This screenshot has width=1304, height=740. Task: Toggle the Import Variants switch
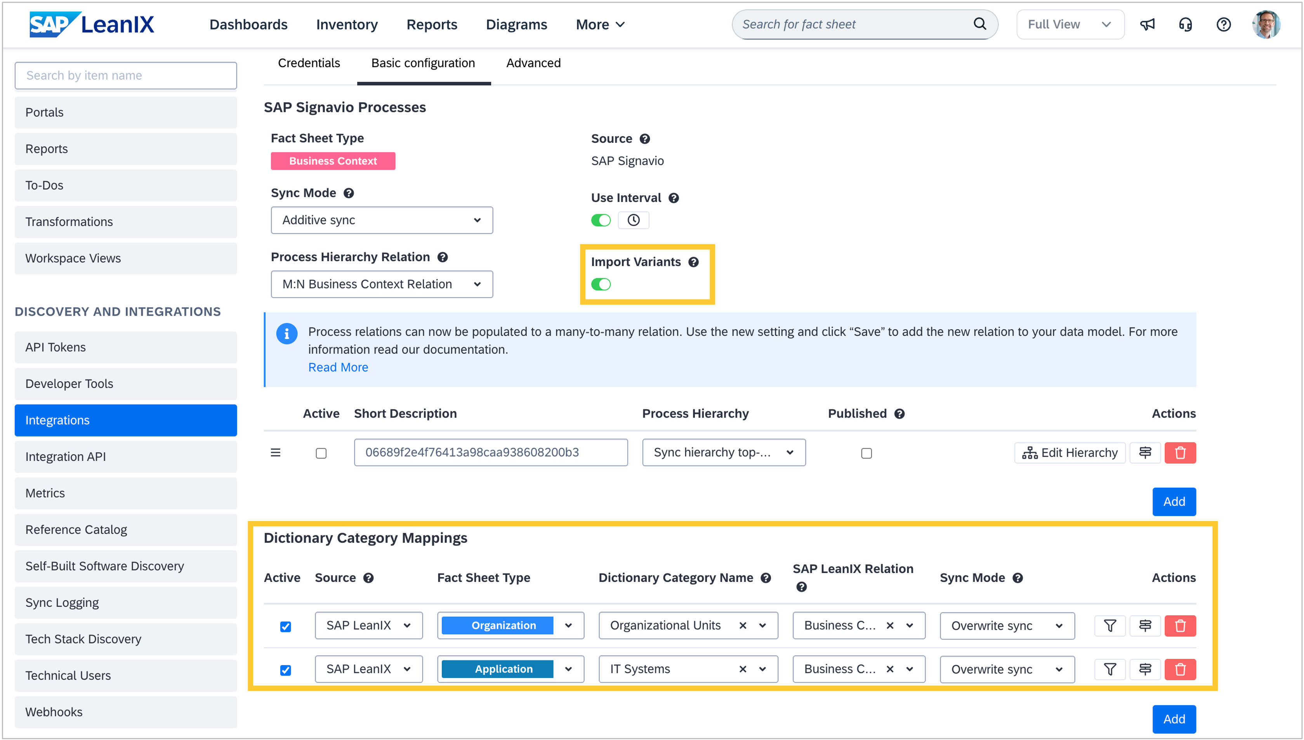[601, 284]
